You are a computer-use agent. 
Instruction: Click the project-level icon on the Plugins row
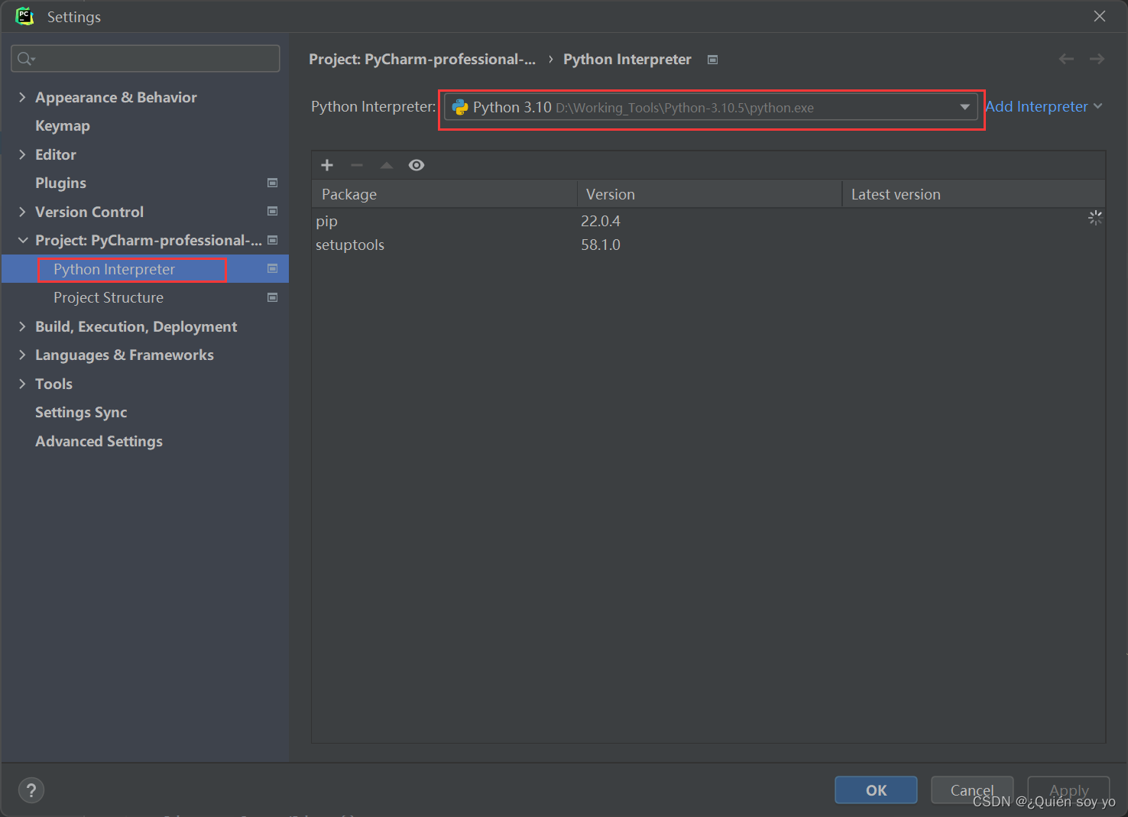click(x=272, y=183)
